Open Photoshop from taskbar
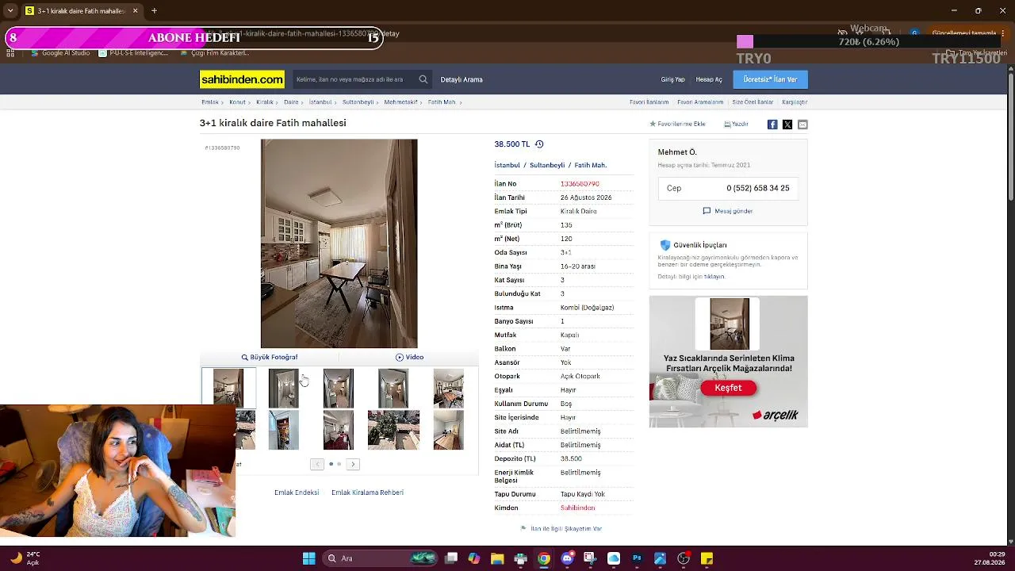The image size is (1015, 571). click(x=637, y=558)
